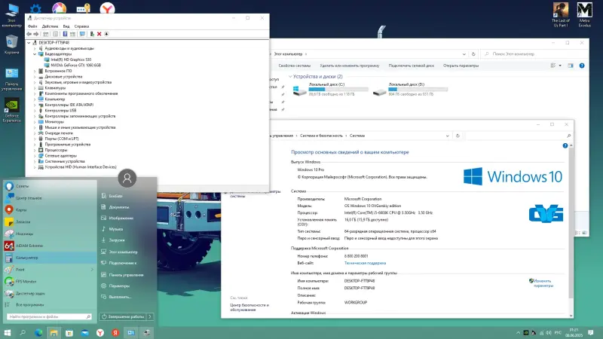Open Панель управления in the Start menu
Screen dimensions: 603x339
click(126, 275)
